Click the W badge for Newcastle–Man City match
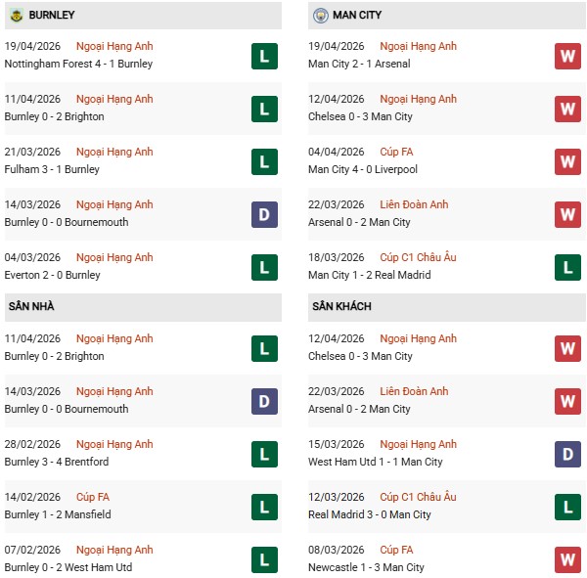The height and width of the screenshot is (578, 587). pyautogui.click(x=567, y=559)
